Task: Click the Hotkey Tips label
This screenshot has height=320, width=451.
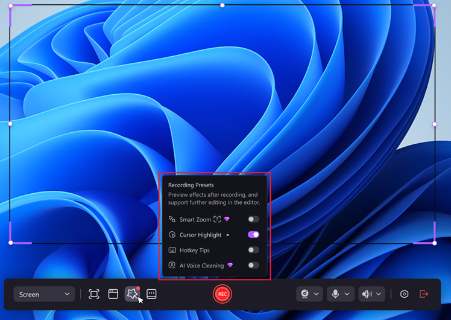Action: point(194,251)
